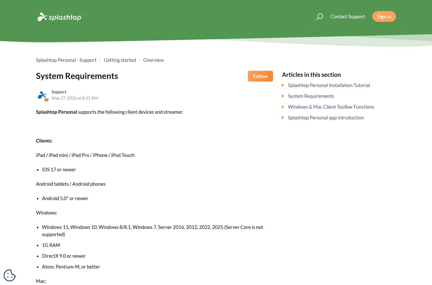The height and width of the screenshot is (285, 432).
Task: Click the 'DirectX 9.0 or newer' bullet
Action: pyautogui.click(x=64, y=256)
